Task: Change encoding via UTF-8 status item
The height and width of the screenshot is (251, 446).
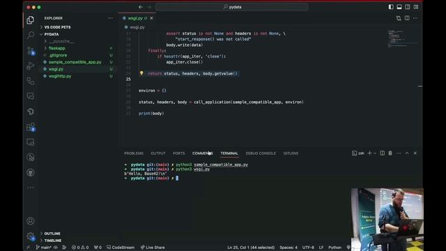Action: click(x=308, y=248)
